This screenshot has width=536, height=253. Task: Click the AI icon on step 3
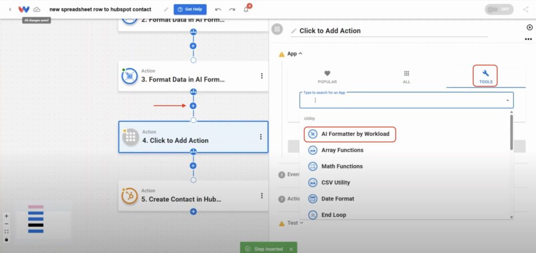point(130,76)
